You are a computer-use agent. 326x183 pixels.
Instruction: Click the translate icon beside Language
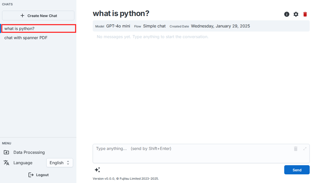pos(6,163)
